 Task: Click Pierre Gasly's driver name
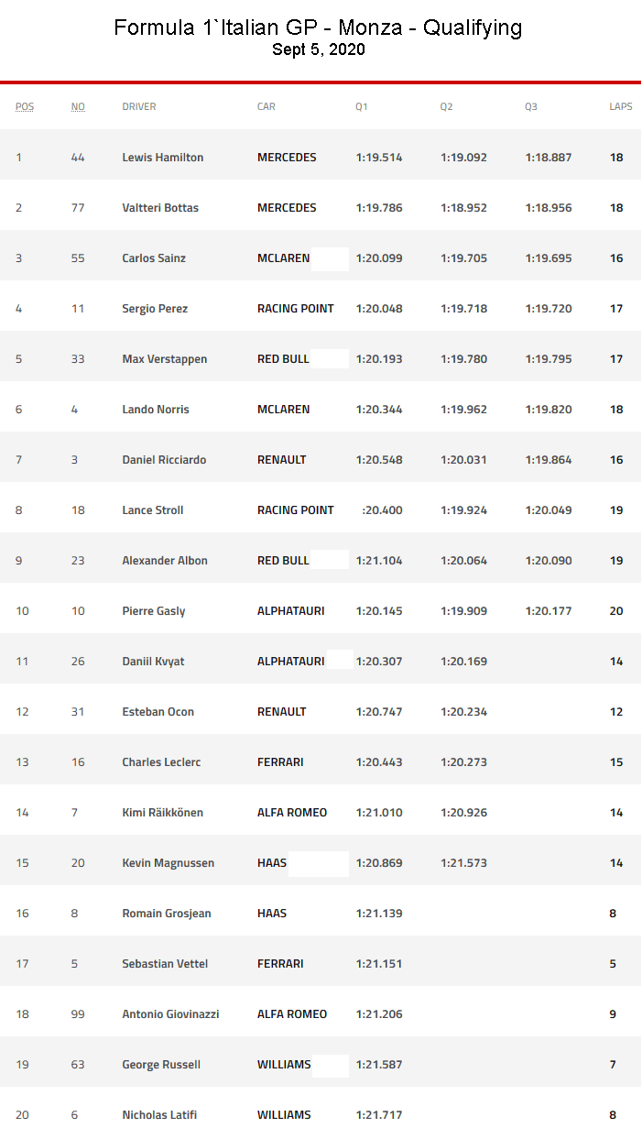click(154, 611)
